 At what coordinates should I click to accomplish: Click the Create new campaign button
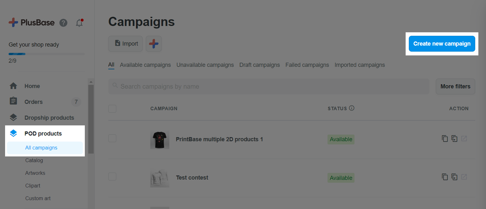(442, 44)
